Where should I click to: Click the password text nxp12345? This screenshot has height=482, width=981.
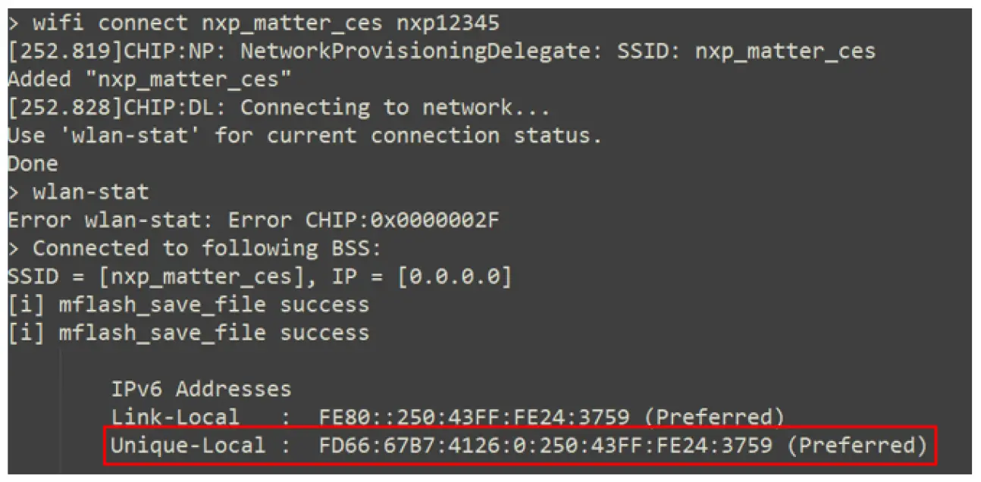click(x=448, y=23)
